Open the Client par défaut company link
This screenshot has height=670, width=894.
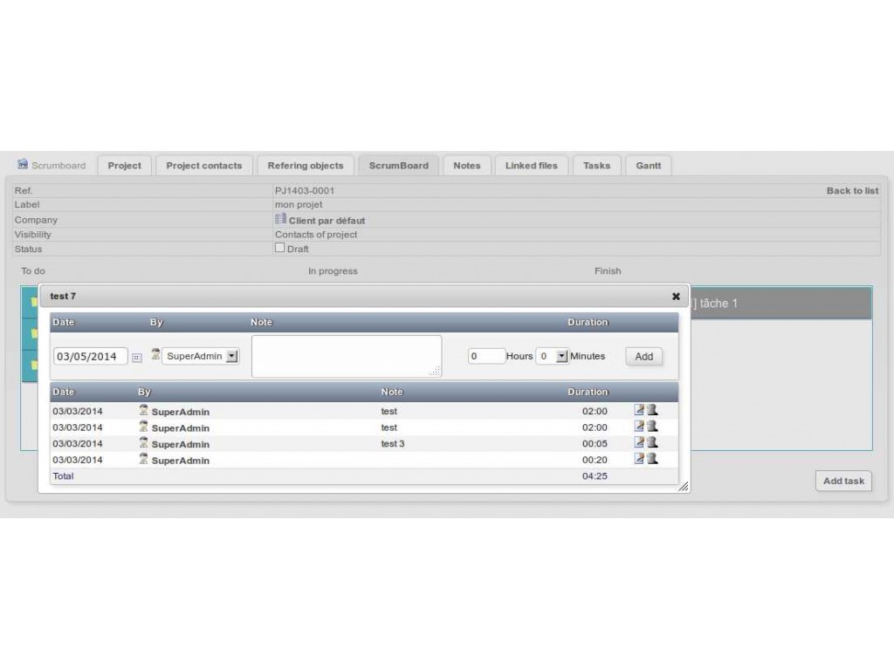pyautogui.click(x=327, y=221)
